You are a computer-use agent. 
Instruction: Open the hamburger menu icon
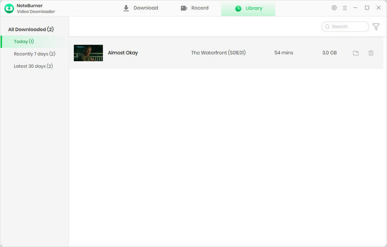(x=345, y=8)
